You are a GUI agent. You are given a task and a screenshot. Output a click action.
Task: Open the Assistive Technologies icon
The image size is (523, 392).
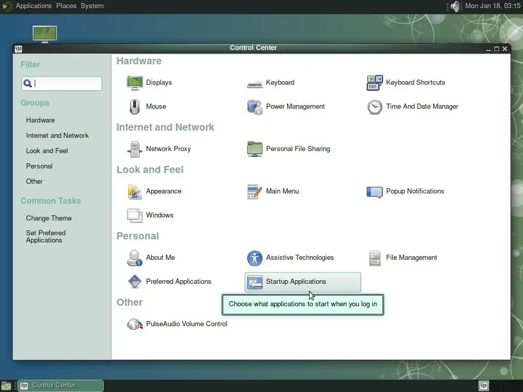[x=255, y=258]
